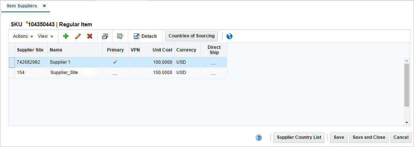Click the Countries of Sourcing button
This screenshot has width=414, height=147.
pos(192,36)
